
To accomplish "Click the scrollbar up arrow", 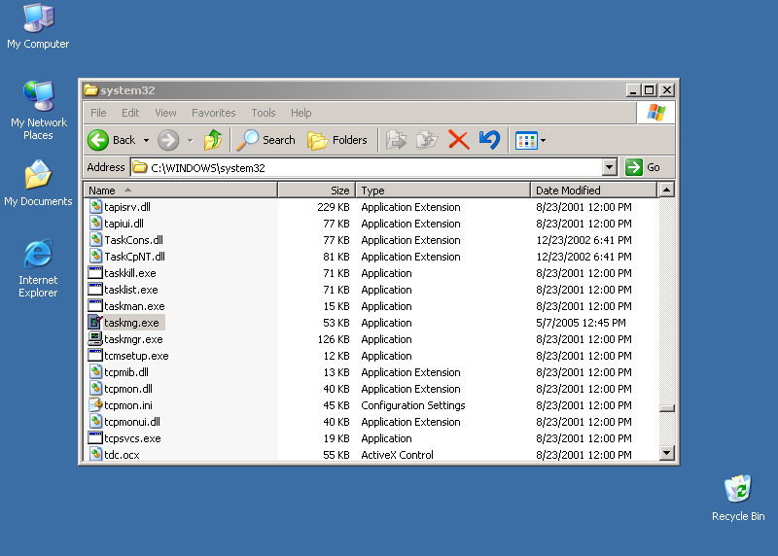I will click(x=667, y=190).
